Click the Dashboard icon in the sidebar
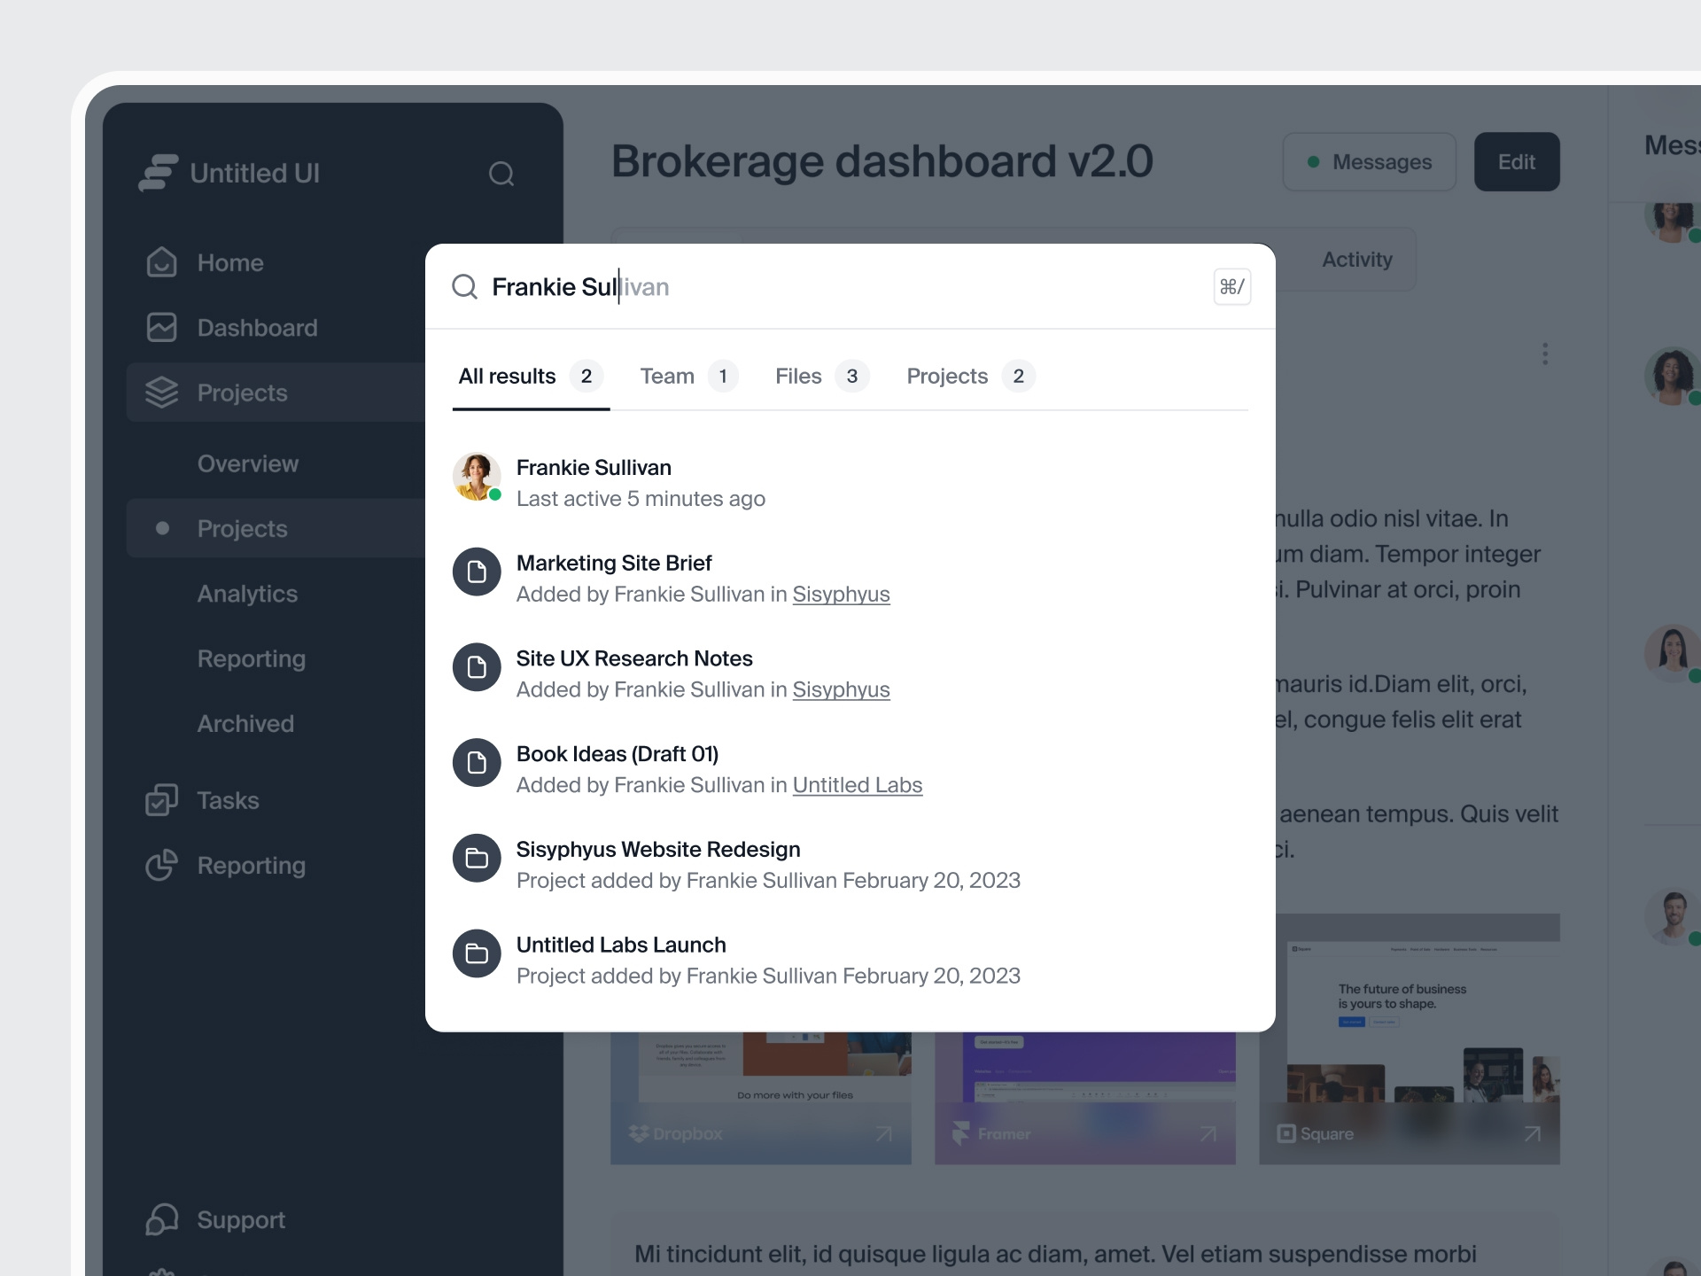This screenshot has height=1276, width=1701. pos(161,327)
